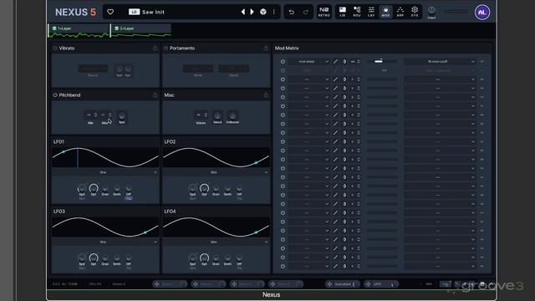Click the undo arrow
Viewport: 535px width, 301px height.
(292, 13)
